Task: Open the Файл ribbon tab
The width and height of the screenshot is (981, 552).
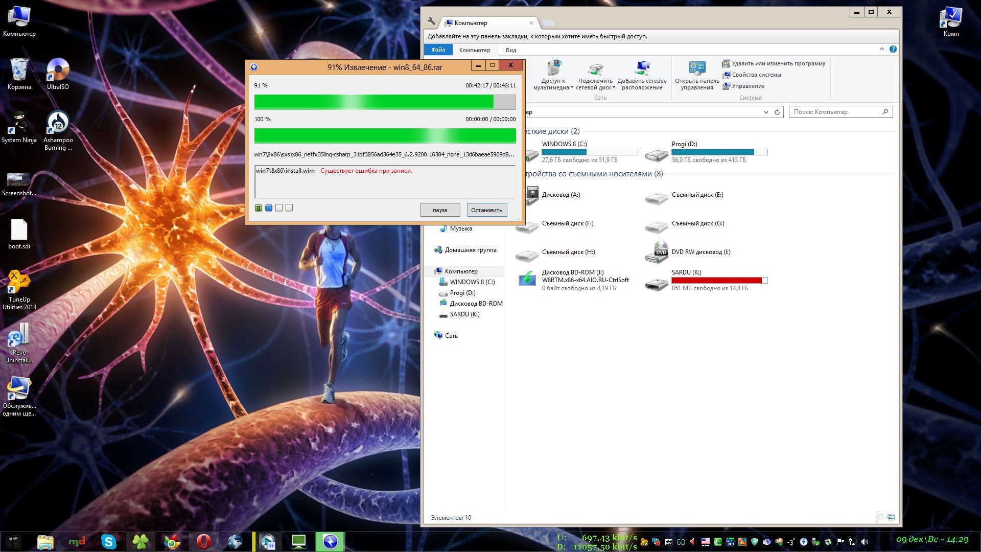Action: pyautogui.click(x=438, y=50)
